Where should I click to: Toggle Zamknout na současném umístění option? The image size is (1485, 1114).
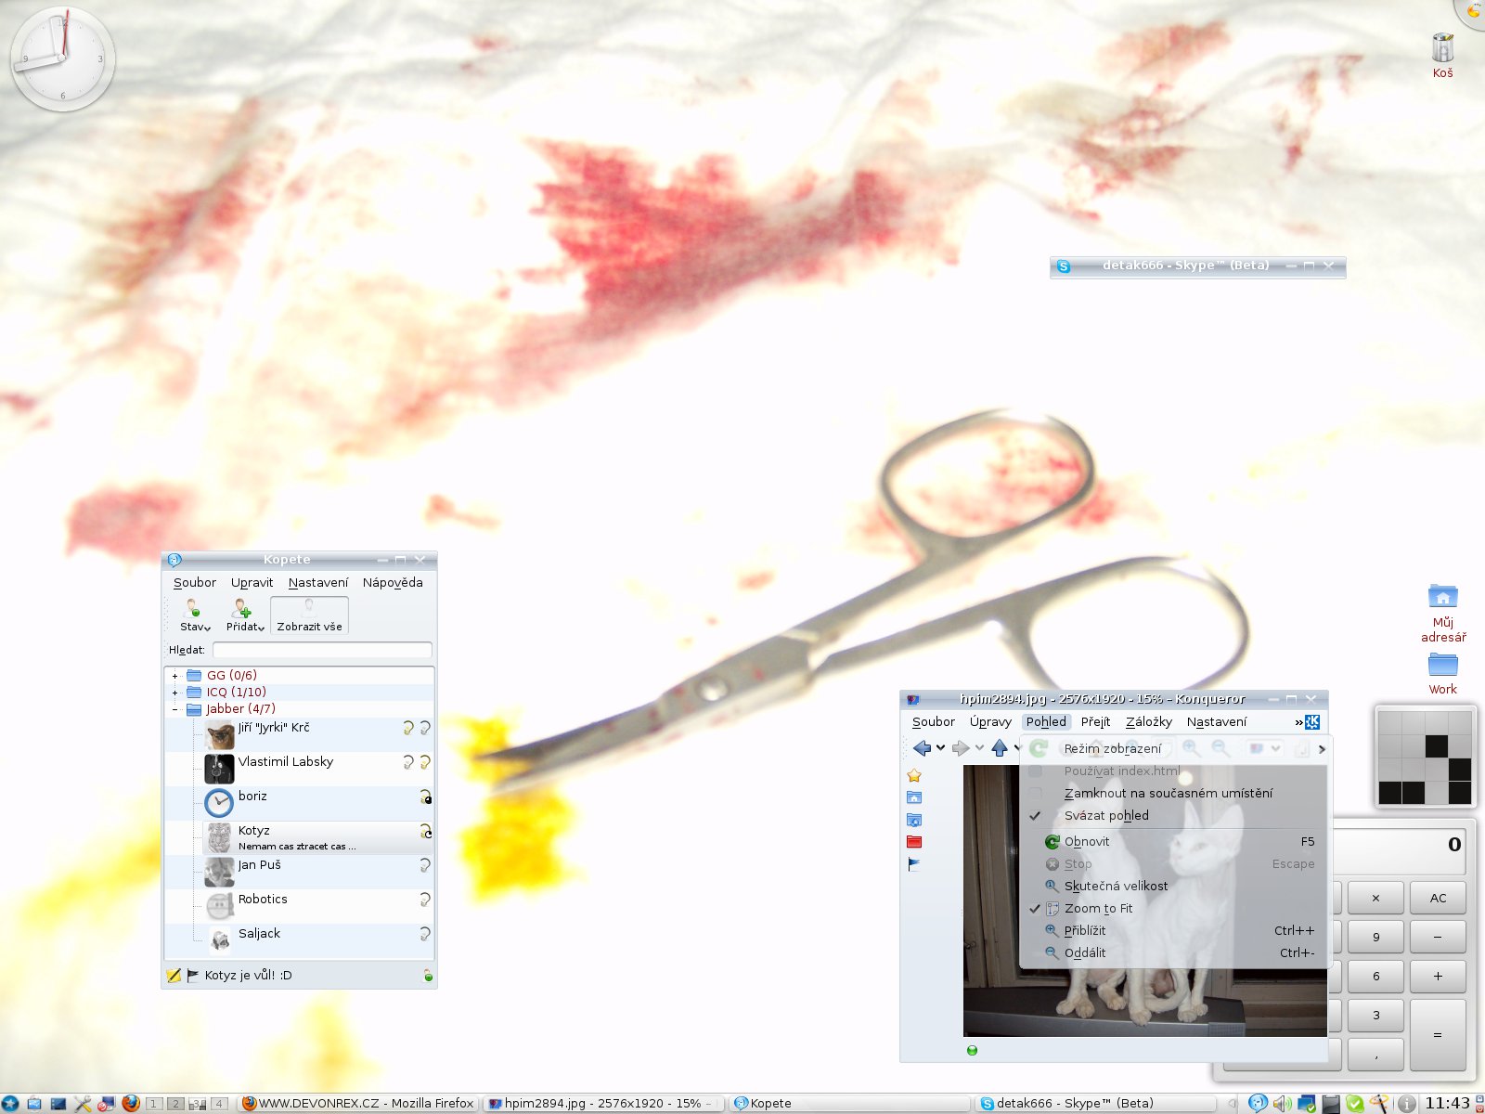(x=1175, y=794)
